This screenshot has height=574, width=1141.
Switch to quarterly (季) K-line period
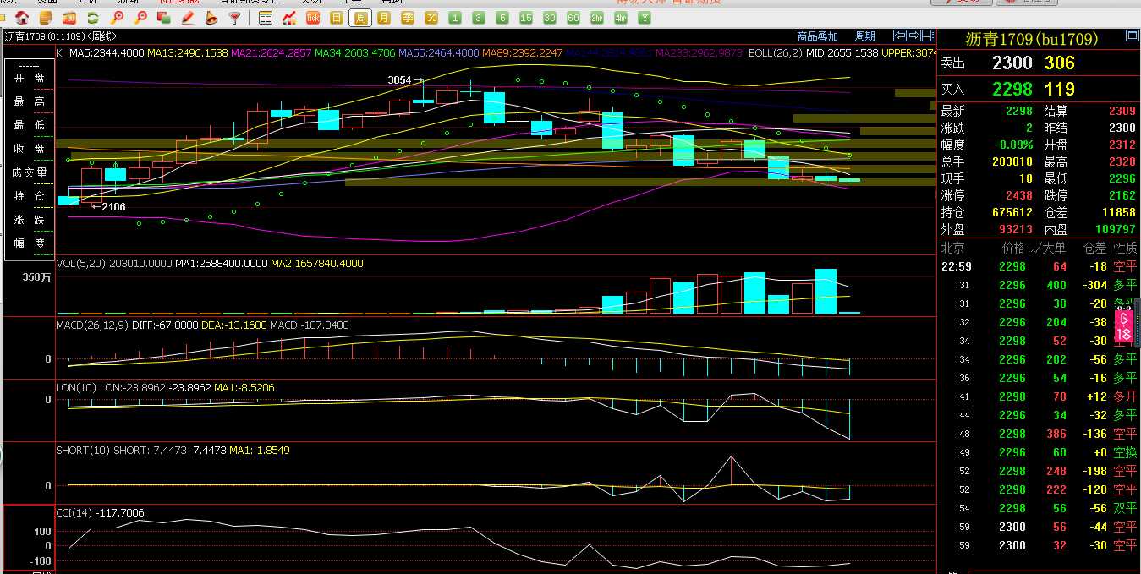tap(408, 17)
